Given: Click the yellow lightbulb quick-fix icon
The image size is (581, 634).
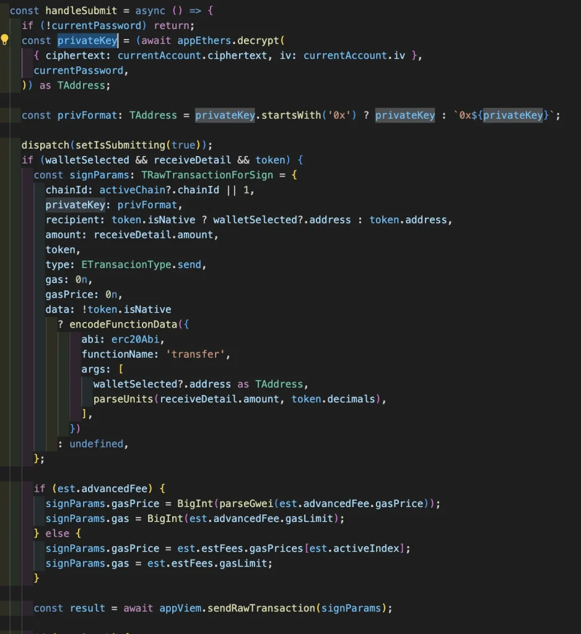Looking at the screenshot, I should (x=5, y=40).
